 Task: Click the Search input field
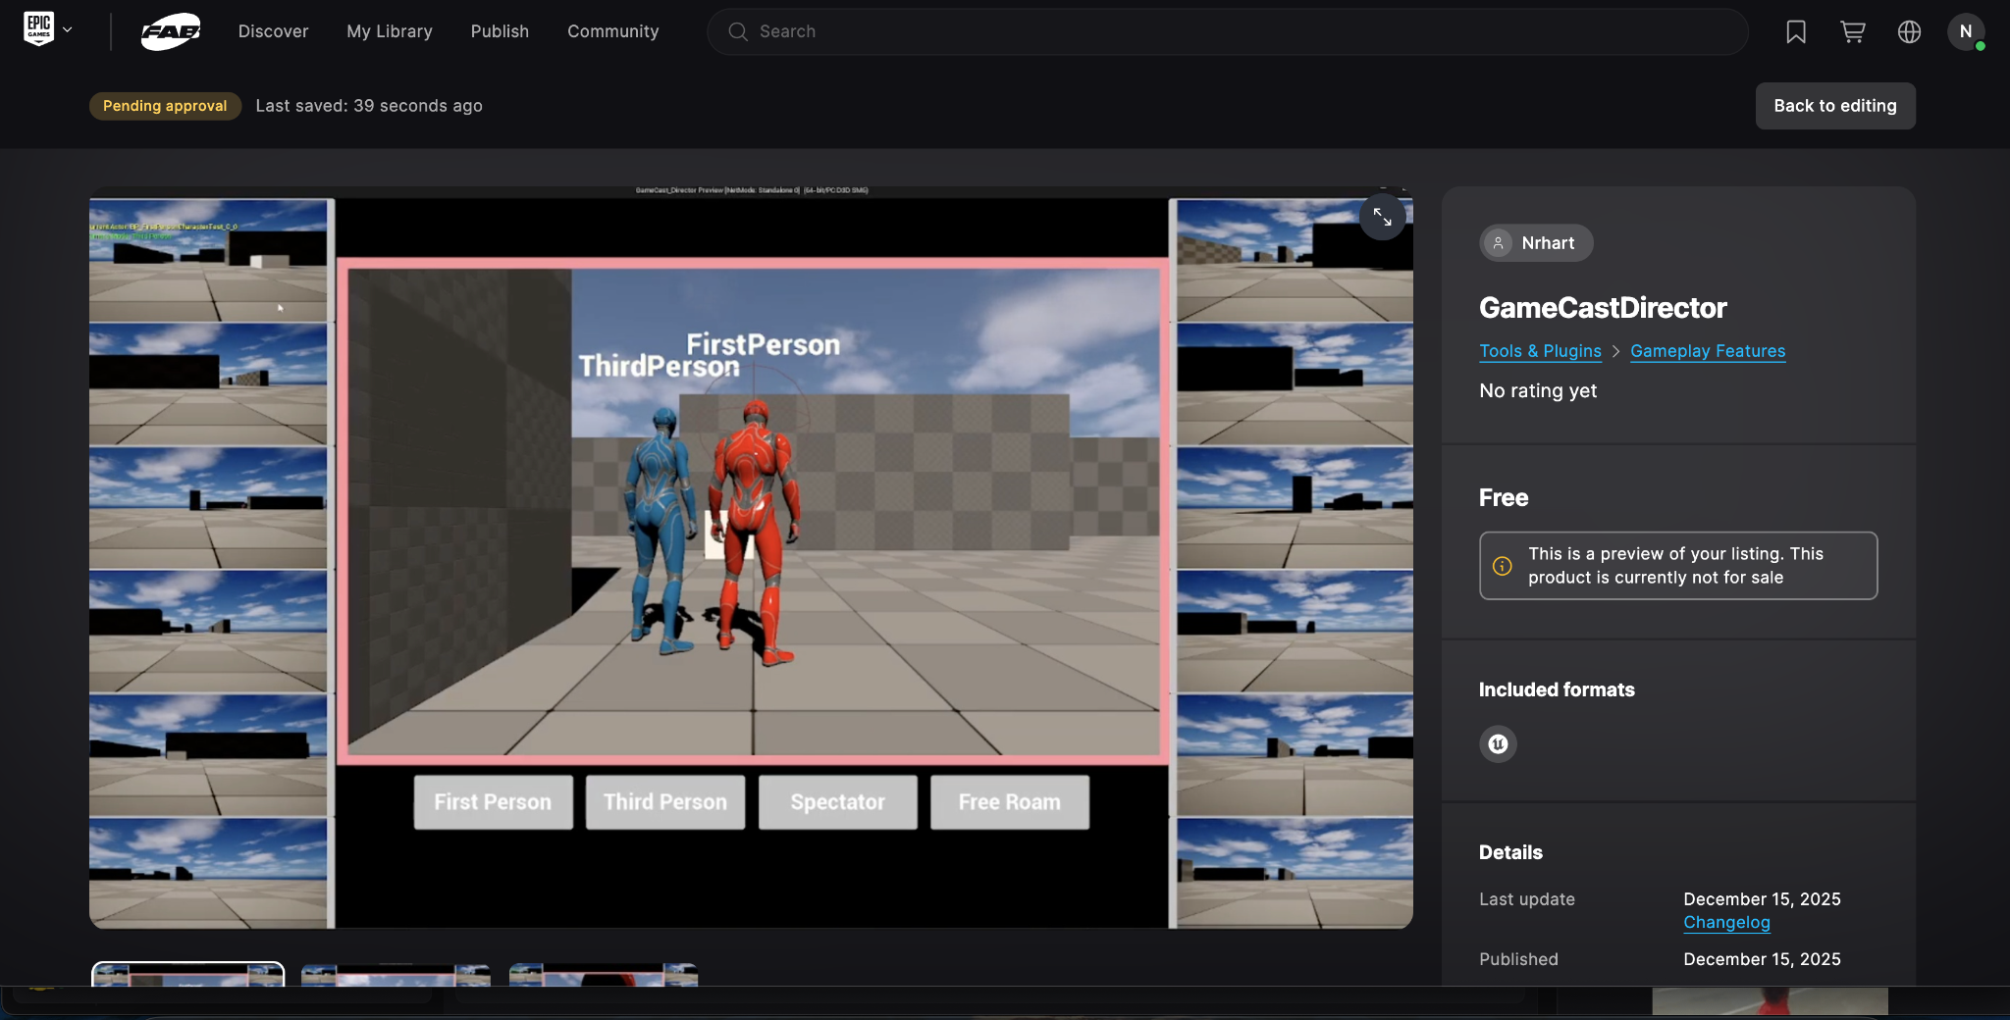1227,31
